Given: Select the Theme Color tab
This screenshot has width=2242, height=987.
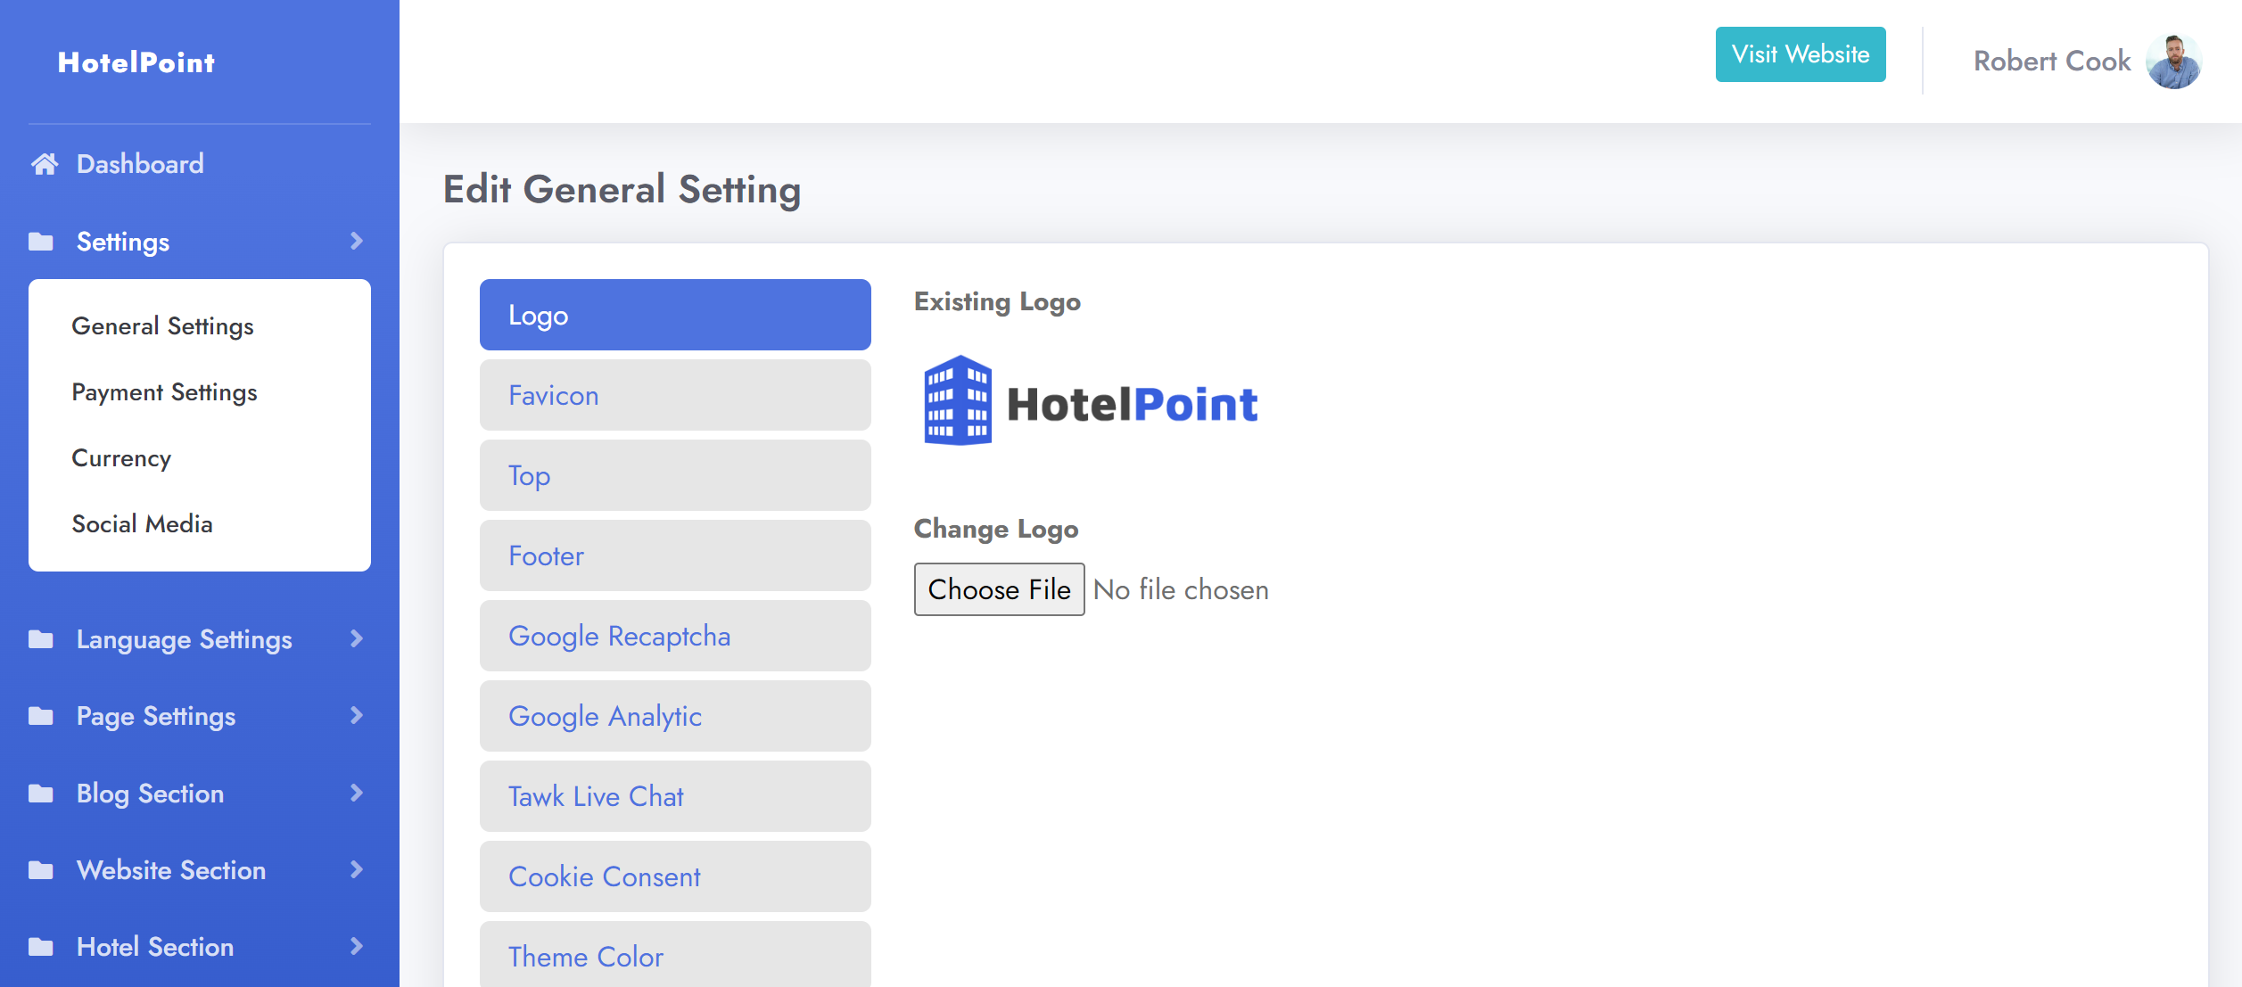Looking at the screenshot, I should tap(675, 955).
